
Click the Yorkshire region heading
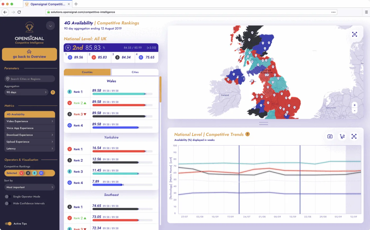point(111,137)
